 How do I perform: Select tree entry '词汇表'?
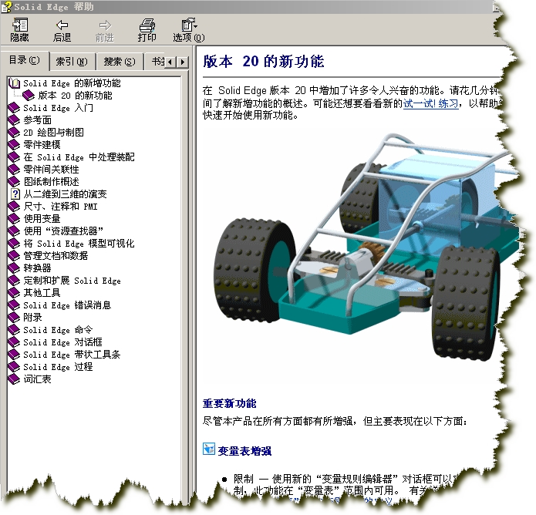click(38, 379)
